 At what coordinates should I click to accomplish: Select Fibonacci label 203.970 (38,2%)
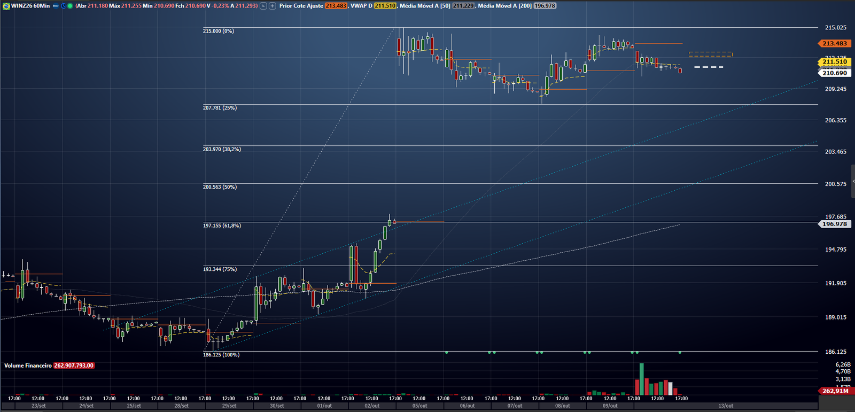click(222, 149)
